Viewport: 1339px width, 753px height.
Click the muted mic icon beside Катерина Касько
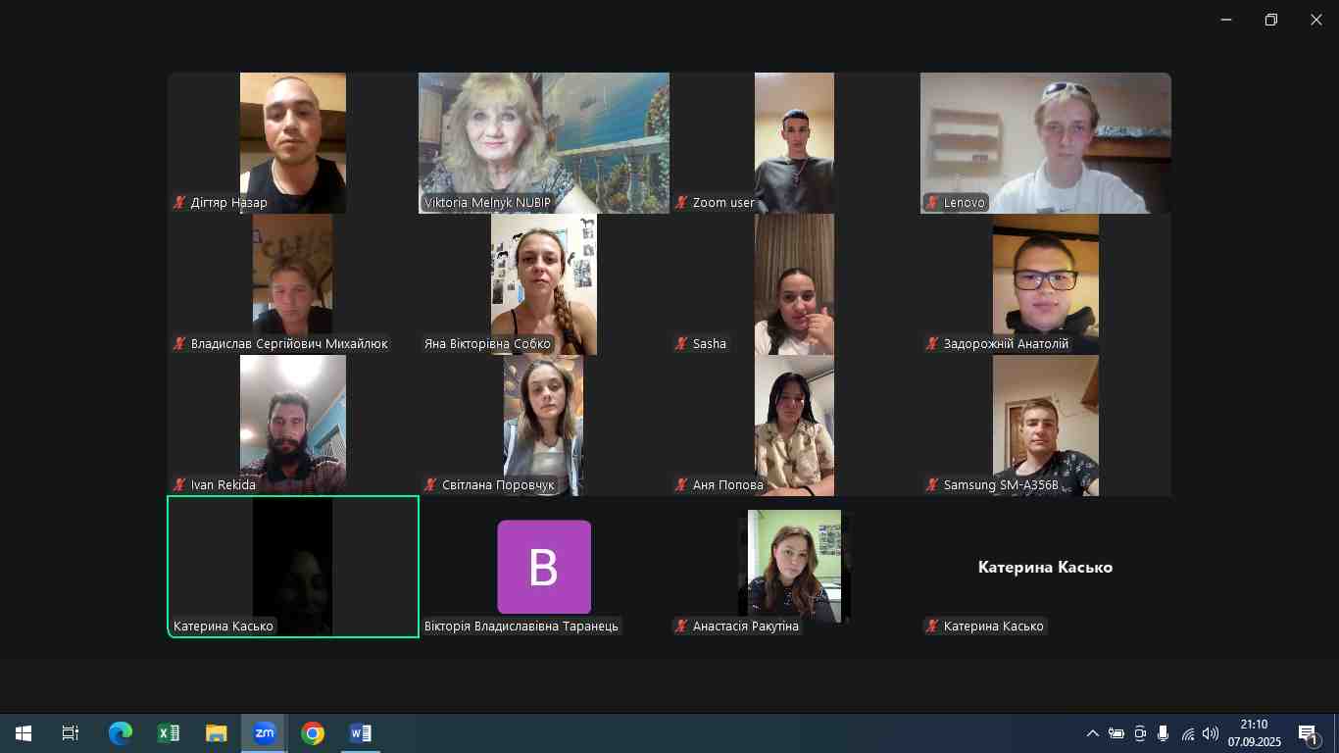932,627
